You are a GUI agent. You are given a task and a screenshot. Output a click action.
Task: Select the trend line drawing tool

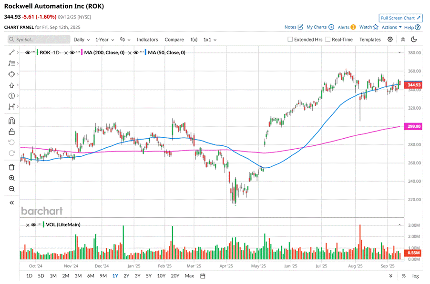(x=11, y=52)
